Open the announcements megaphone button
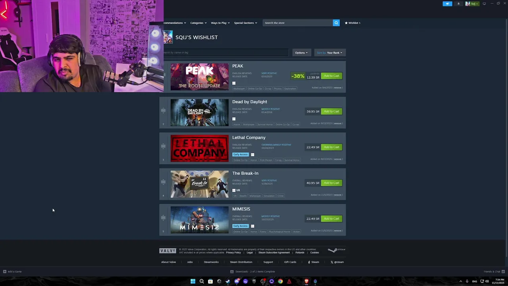508x286 pixels. pyautogui.click(x=447, y=4)
